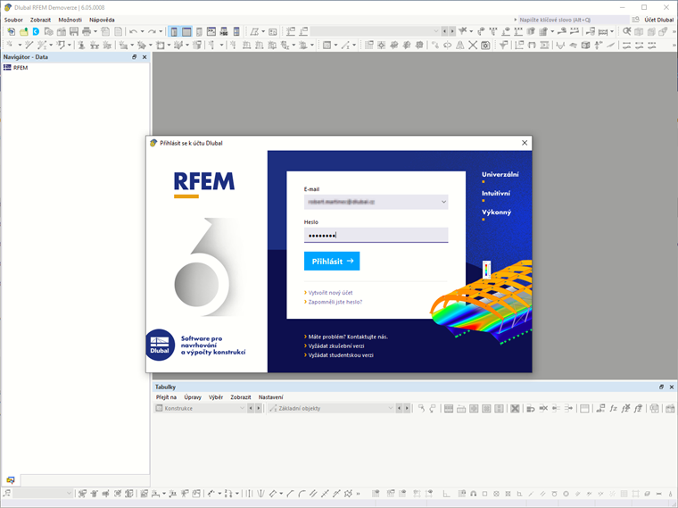Click the Vyžádat zkušební verzi link
The height and width of the screenshot is (508, 678).
(x=336, y=346)
